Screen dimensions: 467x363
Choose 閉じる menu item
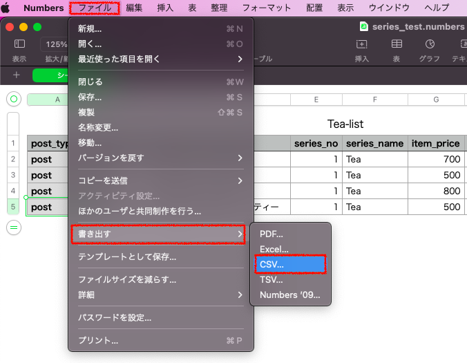pyautogui.click(x=161, y=82)
